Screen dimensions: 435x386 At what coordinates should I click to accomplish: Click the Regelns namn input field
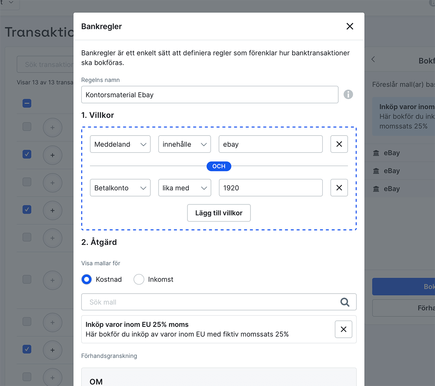click(210, 95)
